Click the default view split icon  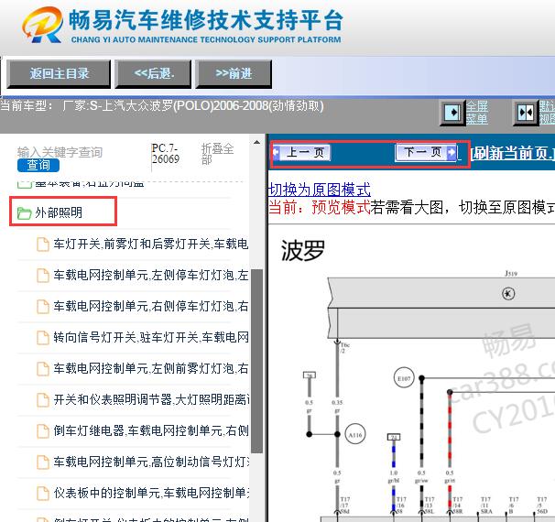(526, 113)
